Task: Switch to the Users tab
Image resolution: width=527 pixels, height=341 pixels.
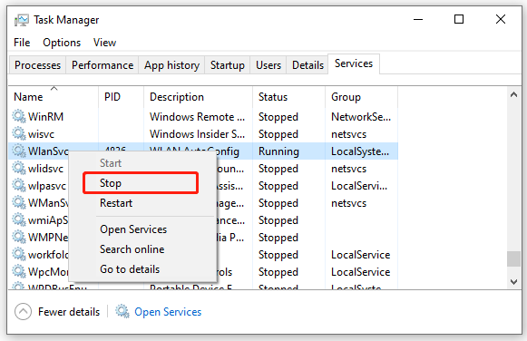Action: [268, 64]
